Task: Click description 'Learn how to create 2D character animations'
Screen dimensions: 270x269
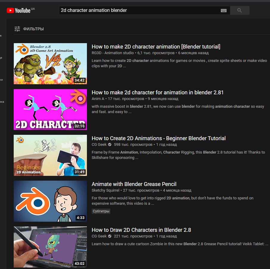Action: click(179, 63)
